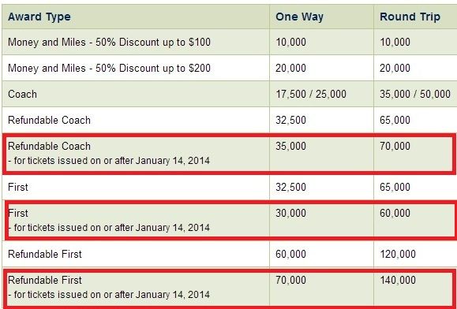Click the 17,500 / 25,000 one way value

click(311, 94)
